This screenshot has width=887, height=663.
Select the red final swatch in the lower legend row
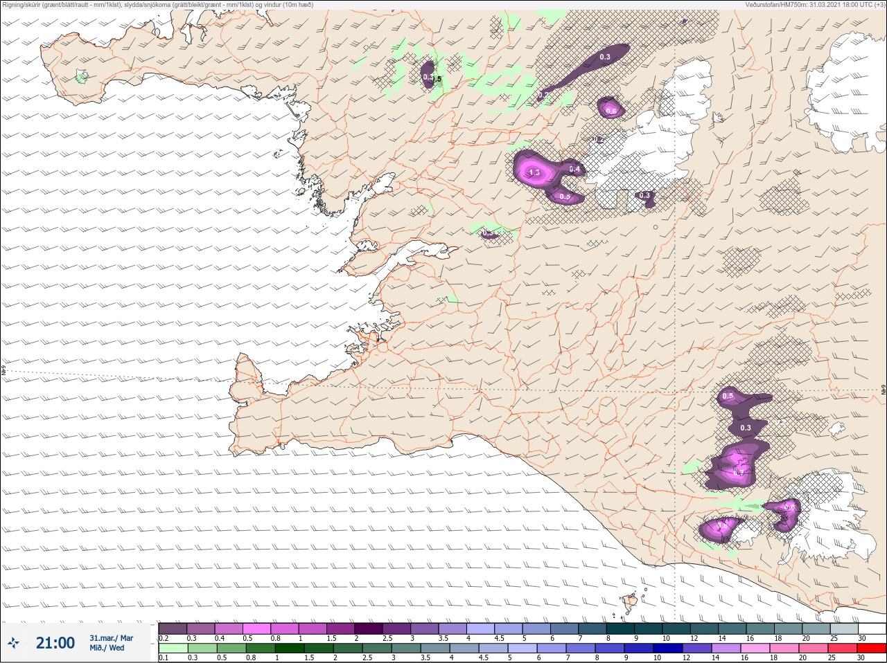(872, 648)
